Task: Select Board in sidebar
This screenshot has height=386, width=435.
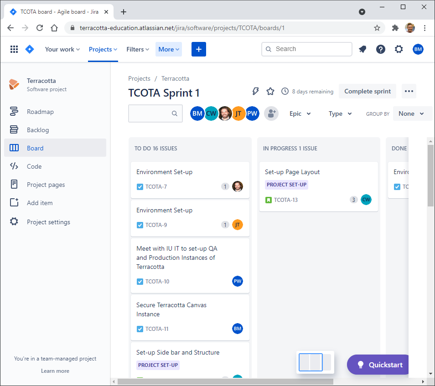Action: (x=55, y=148)
